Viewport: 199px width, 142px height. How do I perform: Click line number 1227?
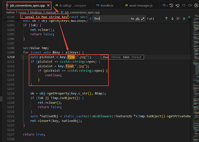(11, 134)
